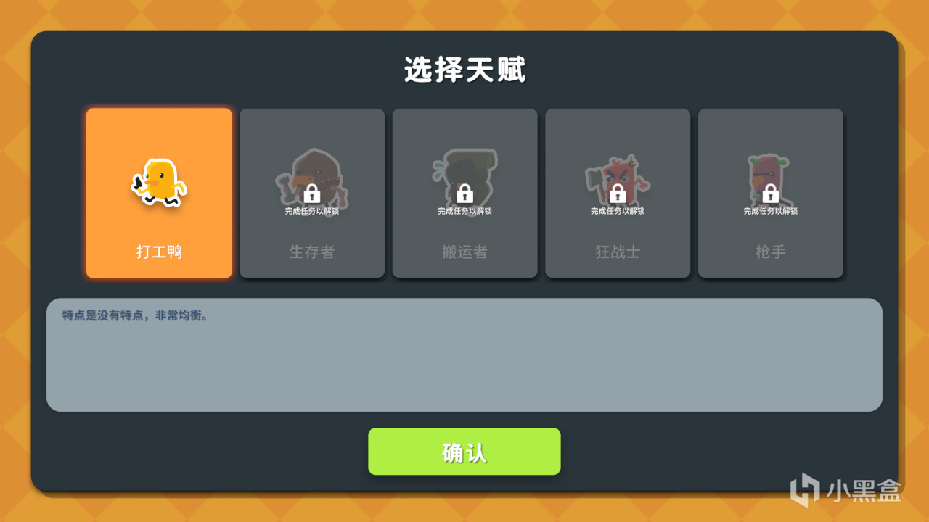
Task: Select the 搬运者 talent label
Action: click(x=464, y=252)
